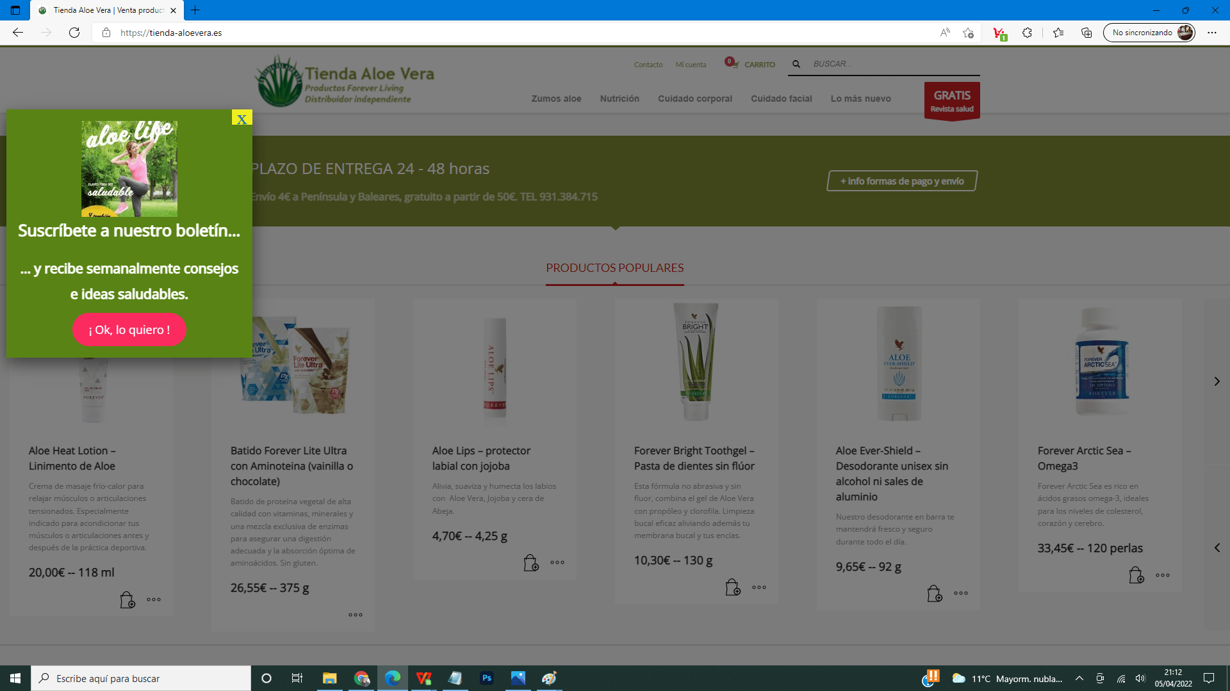Click the address bar URL
The width and height of the screenshot is (1230, 691).
click(x=171, y=33)
